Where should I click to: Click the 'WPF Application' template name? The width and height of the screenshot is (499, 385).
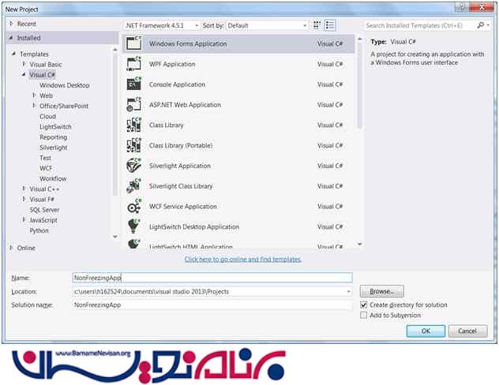pyautogui.click(x=172, y=64)
